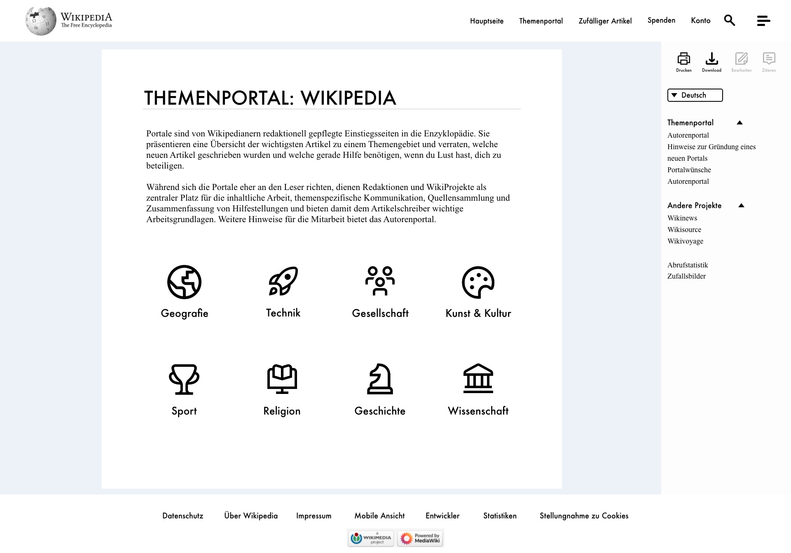Visit the Wikinews project link
This screenshot has height=553, width=791.
[682, 218]
